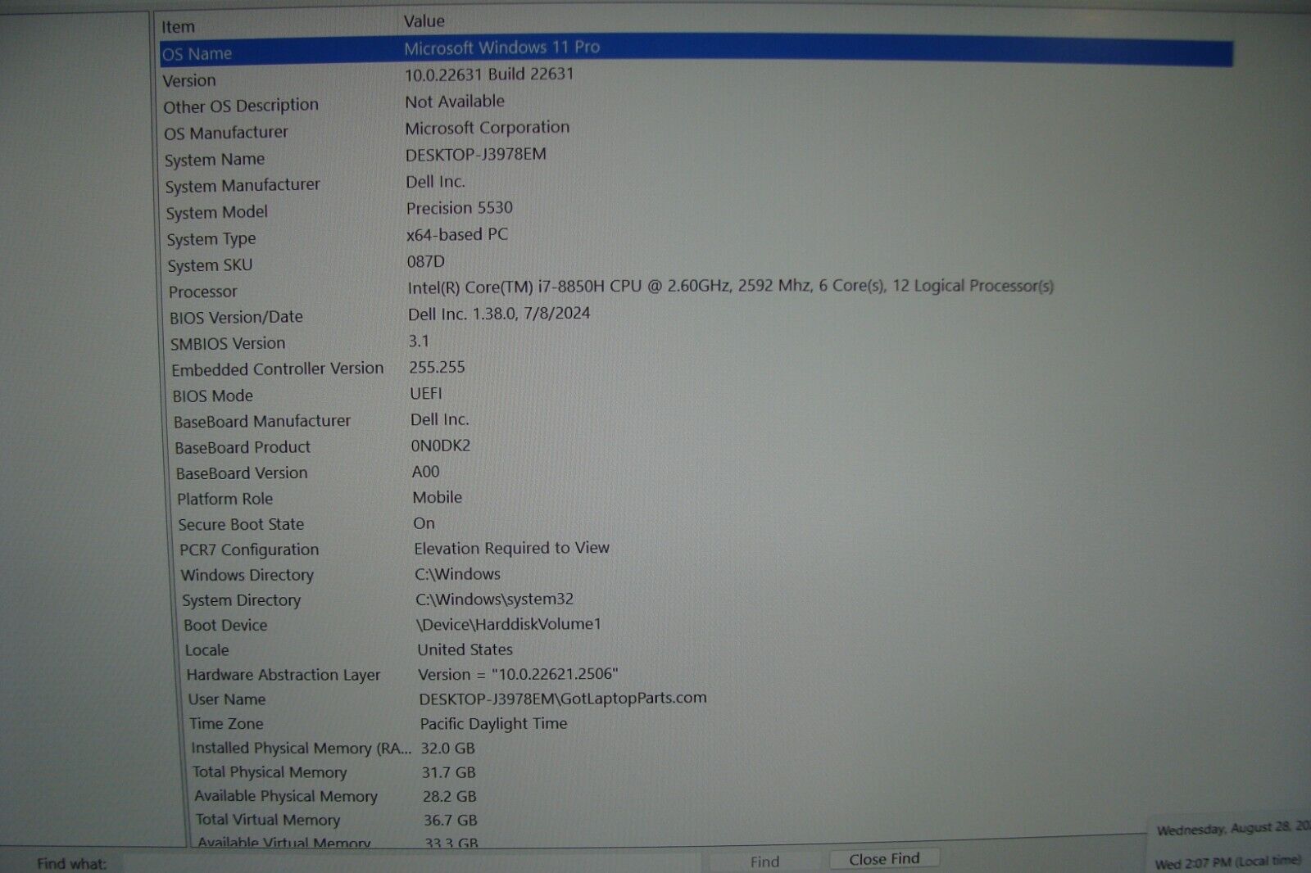Select the System Model row
The image size is (1311, 873).
(x=216, y=212)
